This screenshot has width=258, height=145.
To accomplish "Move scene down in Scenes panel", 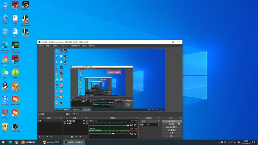I will tap(51, 137).
